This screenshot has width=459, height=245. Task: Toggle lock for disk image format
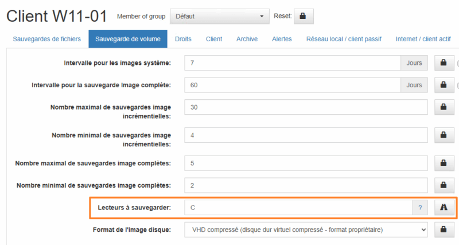[x=443, y=230]
